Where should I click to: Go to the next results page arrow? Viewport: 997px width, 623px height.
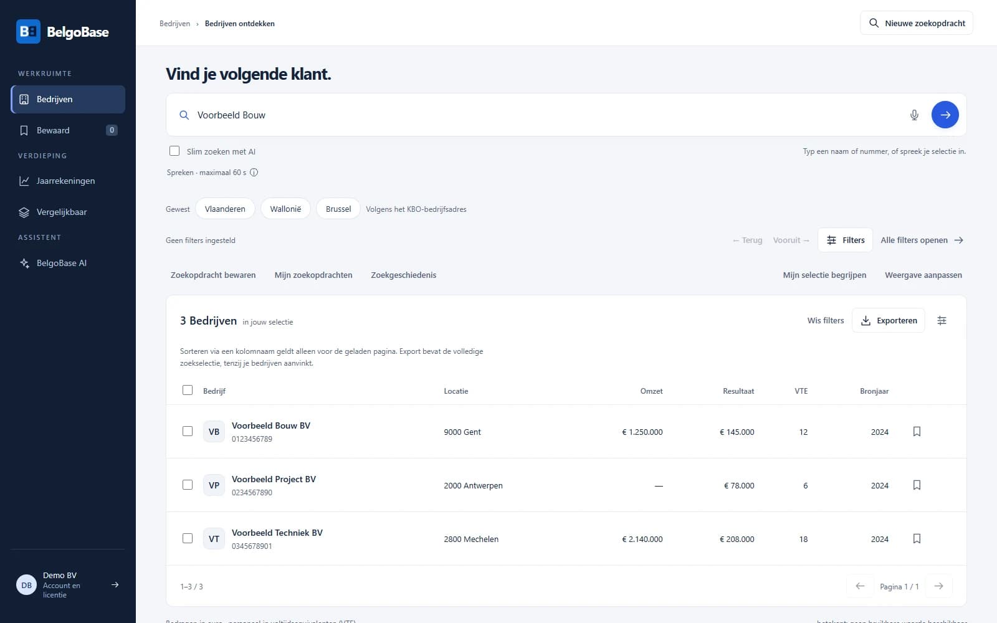pyautogui.click(x=938, y=586)
